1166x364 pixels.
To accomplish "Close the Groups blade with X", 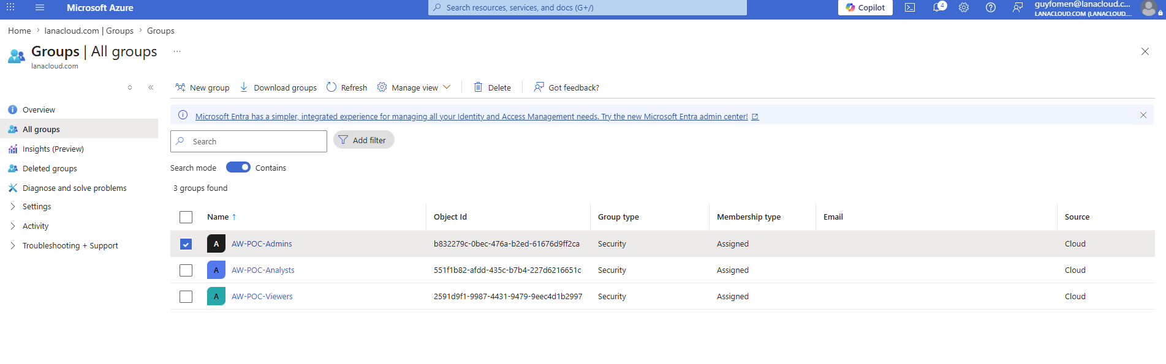I will (1145, 51).
